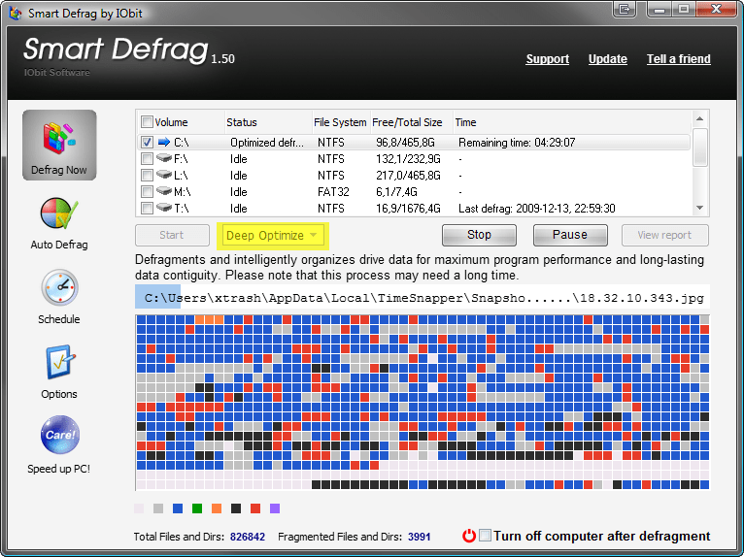Viewport: 744px width, 557px height.
Task: Click the current file path progress bar
Action: click(x=423, y=297)
